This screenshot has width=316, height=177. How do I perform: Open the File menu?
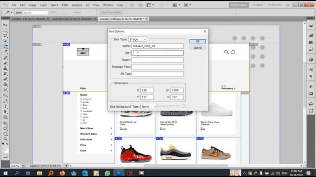(14, 5)
